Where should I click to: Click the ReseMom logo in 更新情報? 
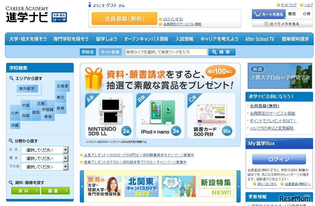[x=295, y=198]
